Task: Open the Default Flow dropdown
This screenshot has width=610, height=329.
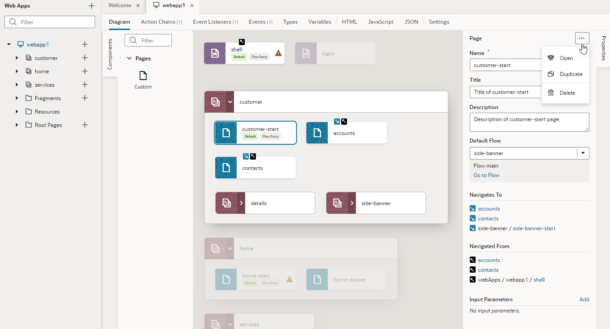Action: tap(583, 153)
